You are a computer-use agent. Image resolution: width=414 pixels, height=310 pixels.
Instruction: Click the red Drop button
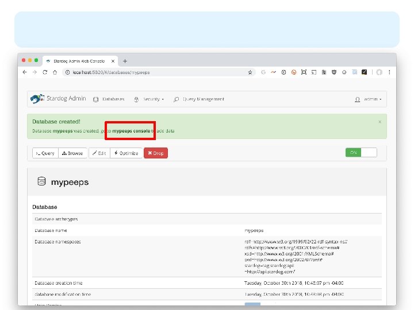pos(156,153)
